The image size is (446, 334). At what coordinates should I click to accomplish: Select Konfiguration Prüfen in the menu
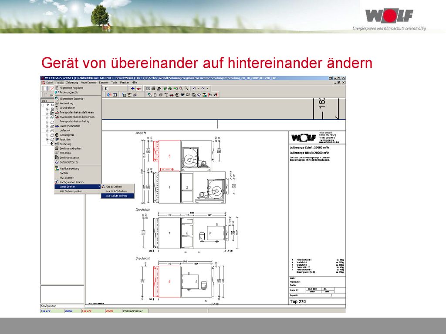(x=78, y=182)
